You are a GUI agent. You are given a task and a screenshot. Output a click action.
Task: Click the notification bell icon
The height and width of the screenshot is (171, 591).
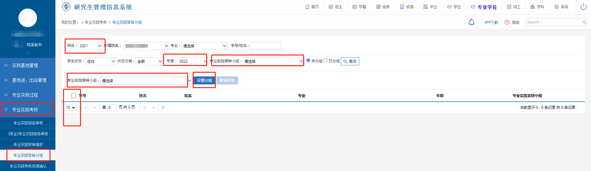coord(471,22)
